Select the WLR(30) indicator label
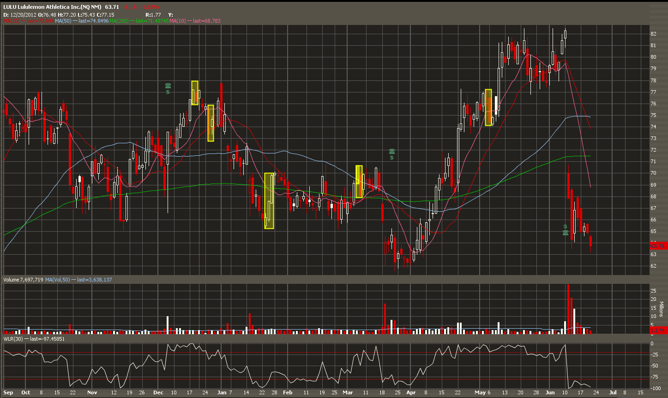668x398 pixels. 34,339
